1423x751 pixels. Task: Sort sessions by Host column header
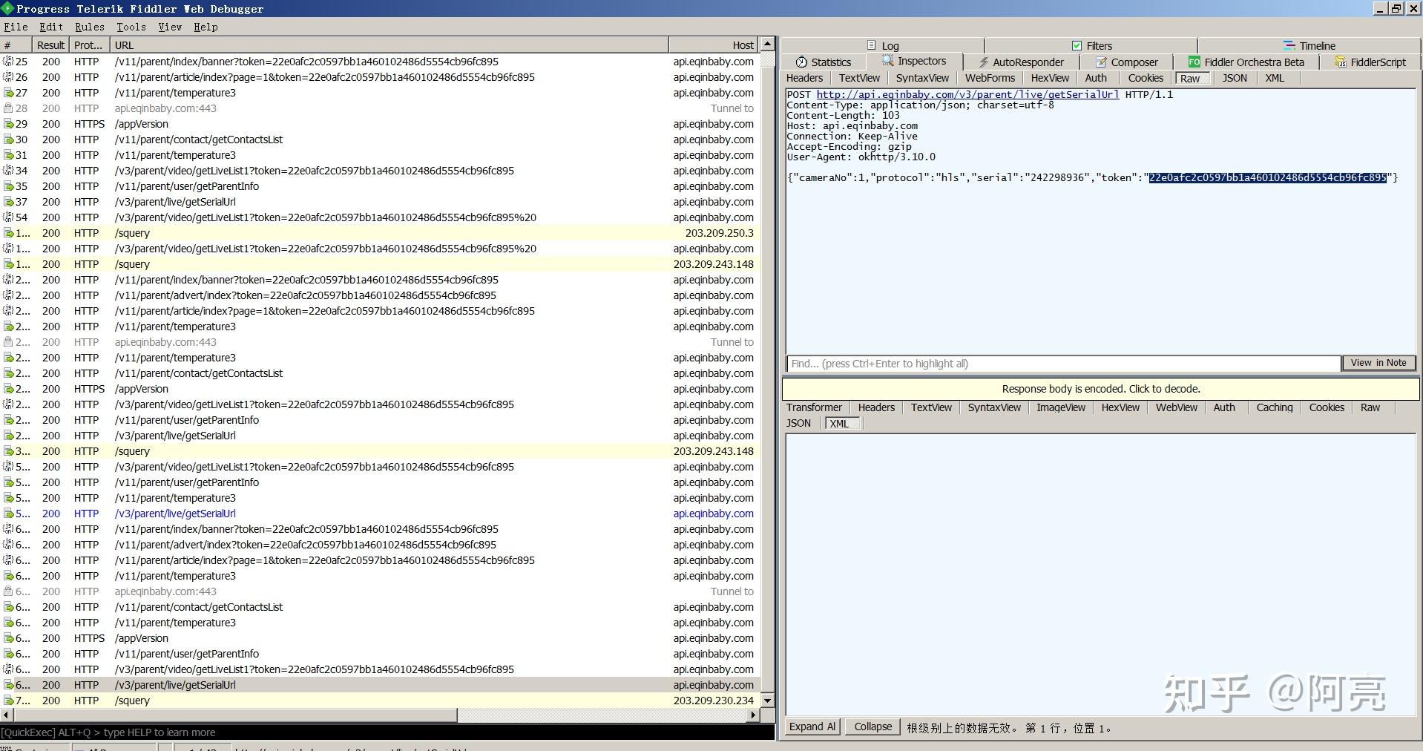[x=713, y=45]
